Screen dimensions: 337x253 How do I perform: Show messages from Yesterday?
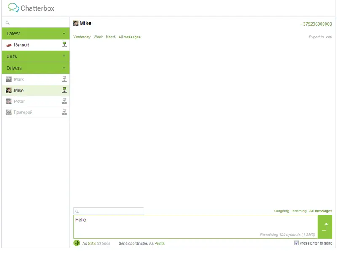(x=82, y=37)
